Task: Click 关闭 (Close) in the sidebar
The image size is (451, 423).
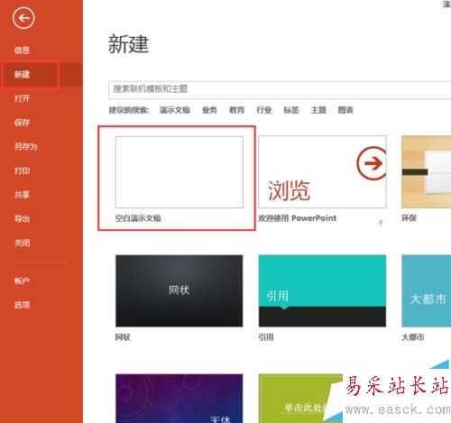Action: [22, 243]
